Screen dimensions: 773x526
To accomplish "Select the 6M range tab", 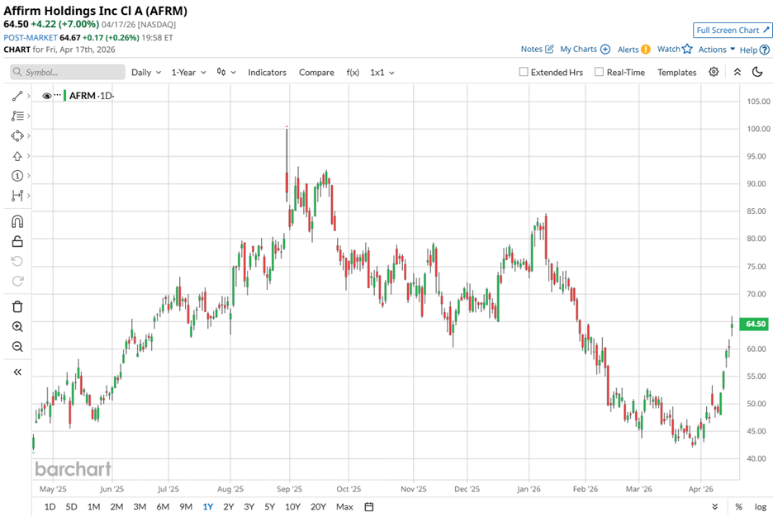I will point(163,507).
